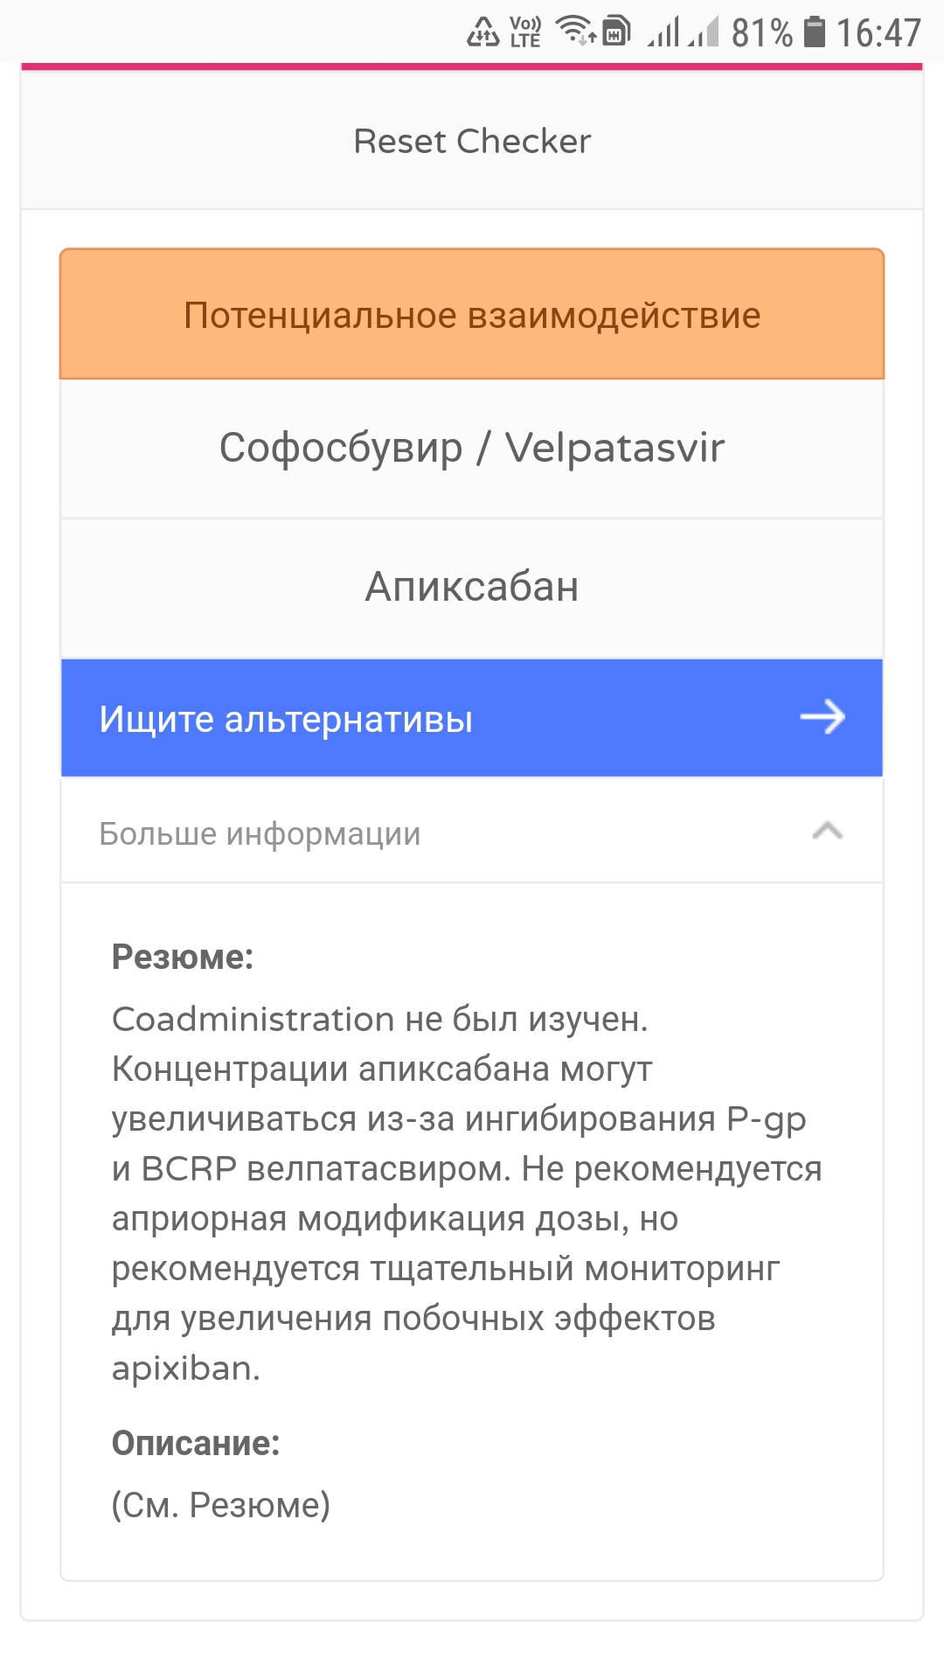Tap the orange Потенциальное взаимодействие banner
The height and width of the screenshot is (1679, 944).
pos(472,315)
